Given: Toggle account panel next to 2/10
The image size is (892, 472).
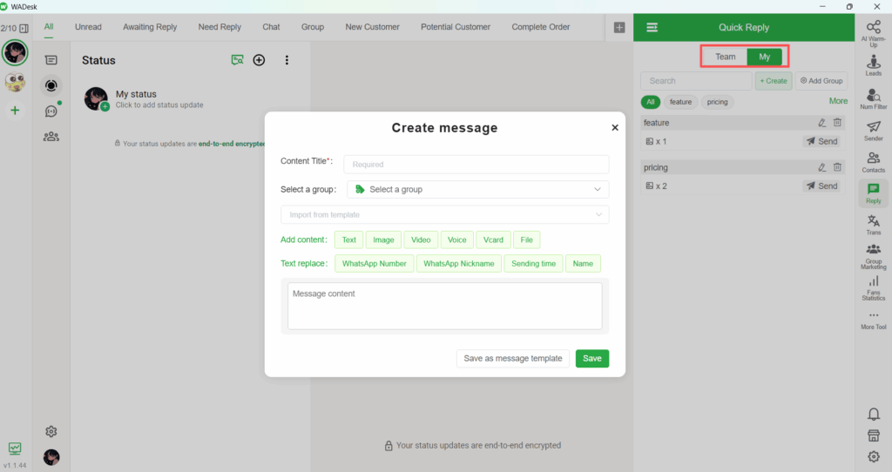Looking at the screenshot, I should (x=24, y=28).
